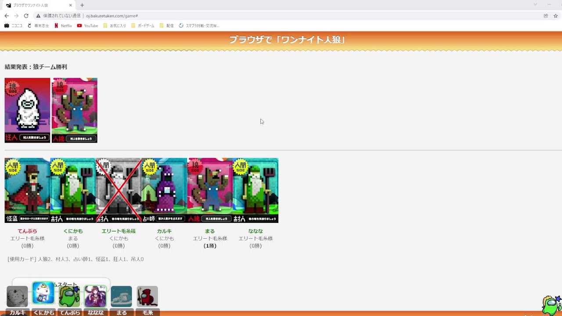562x316 pixels.
Task: Open a new browser tab with plus
Action: click(x=82, y=5)
